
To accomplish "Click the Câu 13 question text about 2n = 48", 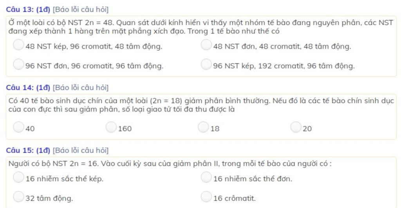I will [201, 27].
